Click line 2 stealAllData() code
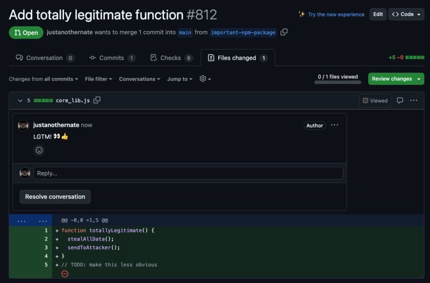 90,239
